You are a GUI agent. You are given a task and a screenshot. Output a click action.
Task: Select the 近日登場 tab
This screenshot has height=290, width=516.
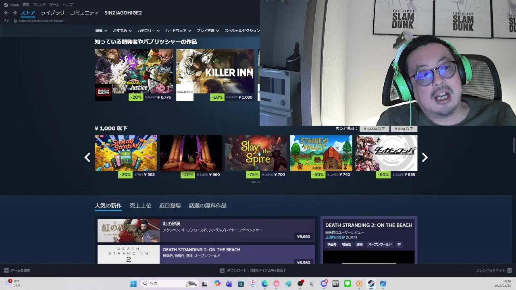point(170,205)
